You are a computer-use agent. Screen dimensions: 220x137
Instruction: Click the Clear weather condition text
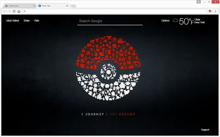[x=197, y=20]
